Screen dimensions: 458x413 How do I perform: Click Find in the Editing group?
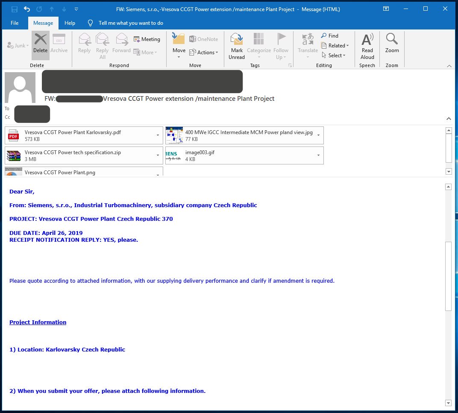330,36
